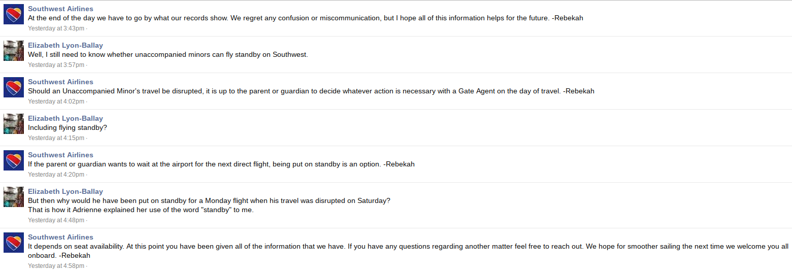Viewport: 792px width, 272px height.
Task: Open Southwest Airlines name above 'Should an Unaccompanied Minor's'
Action: (x=60, y=82)
